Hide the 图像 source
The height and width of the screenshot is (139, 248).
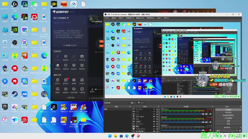[x=154, y=126]
